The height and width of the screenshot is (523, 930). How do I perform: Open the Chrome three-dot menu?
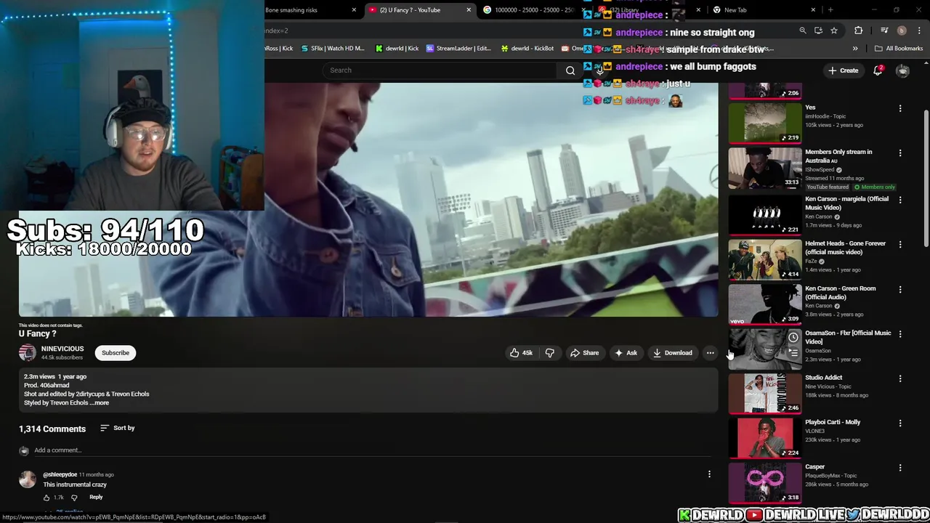coord(920,31)
